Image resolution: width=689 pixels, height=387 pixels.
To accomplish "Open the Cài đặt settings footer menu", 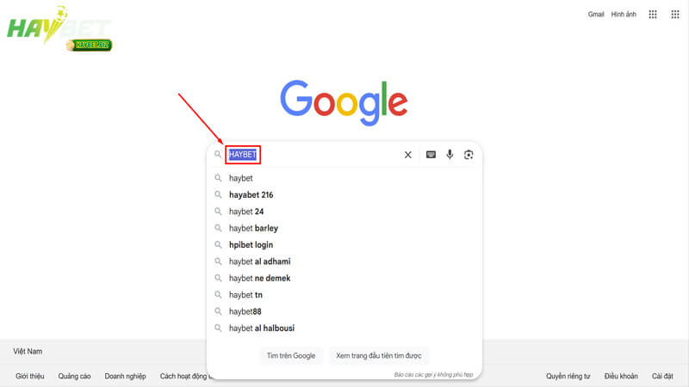I will 662,376.
